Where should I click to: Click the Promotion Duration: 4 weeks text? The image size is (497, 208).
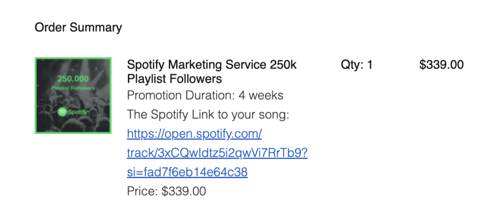(x=205, y=95)
